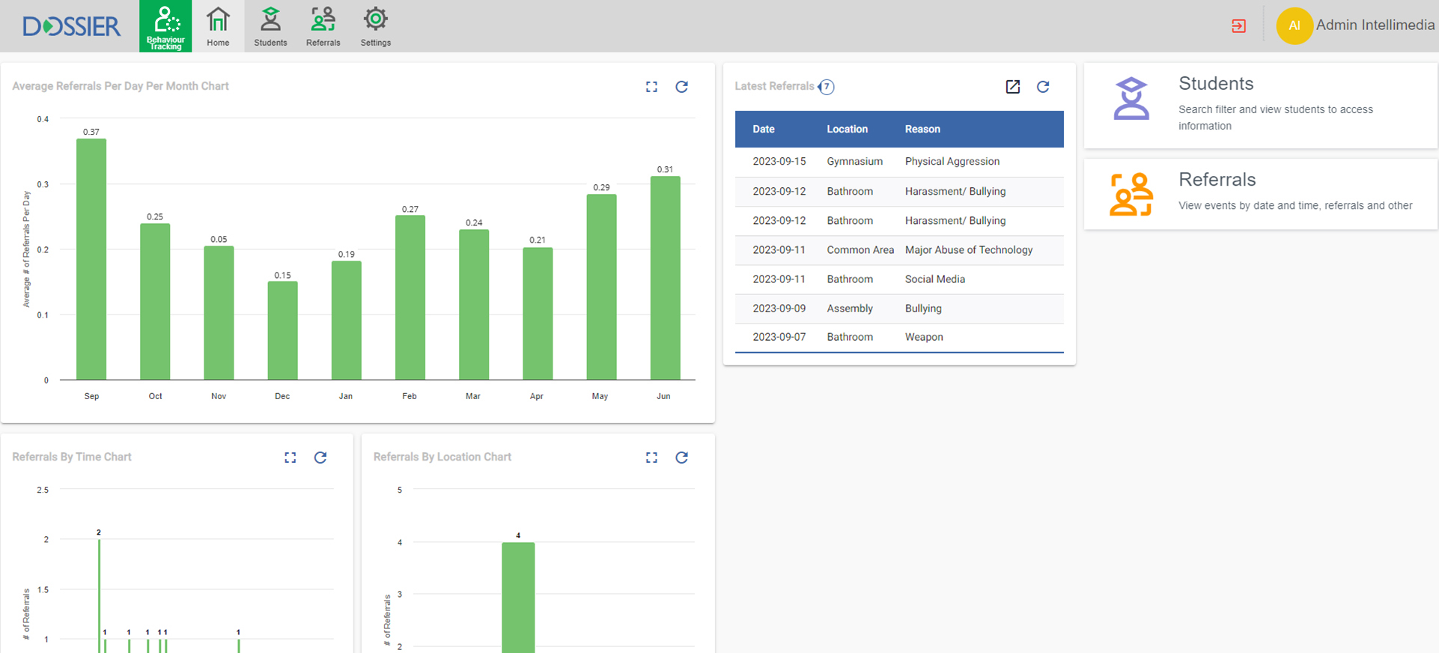
Task: Refresh the Referrals By Time chart
Action: click(320, 458)
